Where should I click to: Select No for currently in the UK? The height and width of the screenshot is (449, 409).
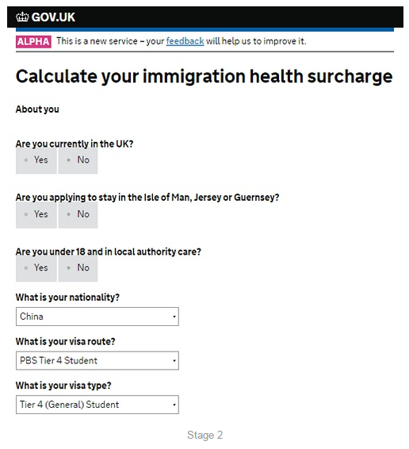pos(78,160)
